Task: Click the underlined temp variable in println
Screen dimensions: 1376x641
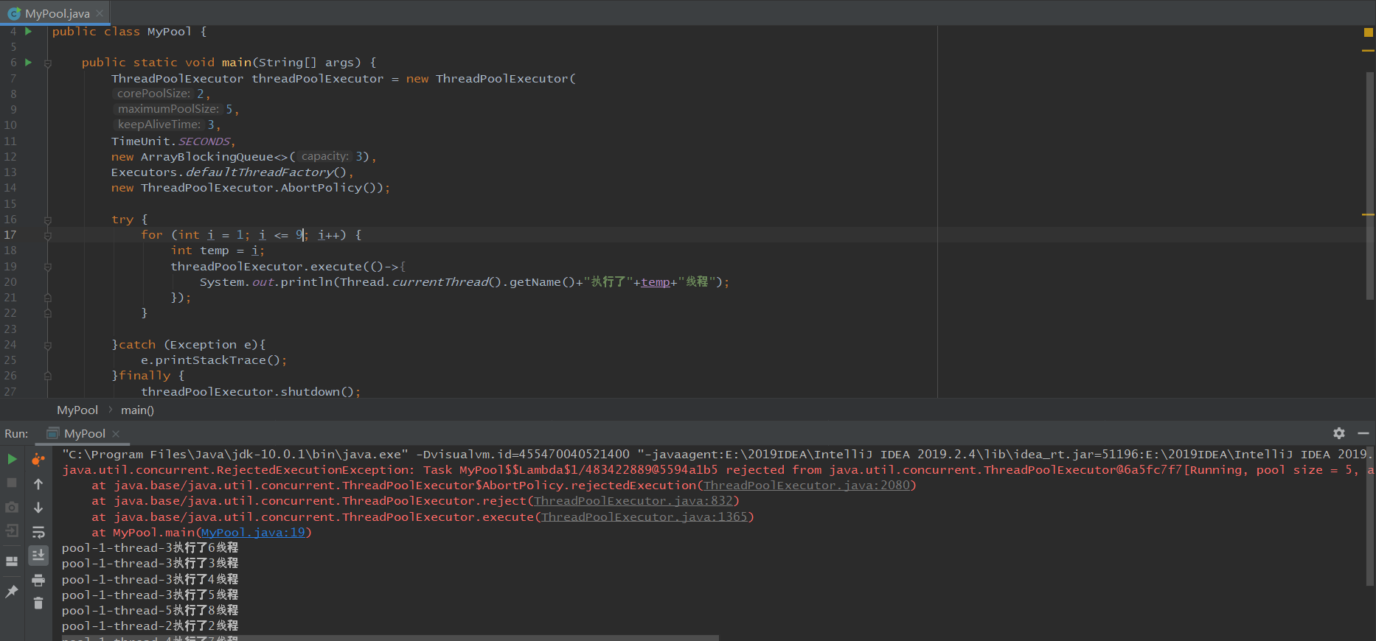Action: pyautogui.click(x=656, y=282)
